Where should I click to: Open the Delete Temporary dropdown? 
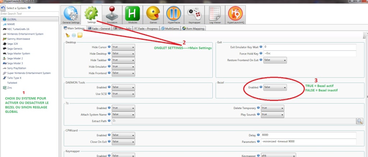(x=272, y=108)
